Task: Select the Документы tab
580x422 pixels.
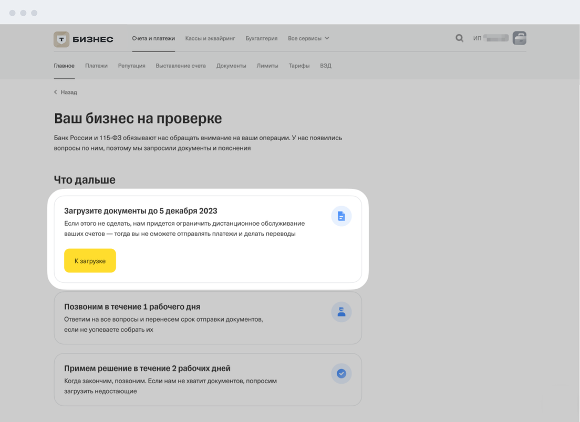Action: (231, 66)
